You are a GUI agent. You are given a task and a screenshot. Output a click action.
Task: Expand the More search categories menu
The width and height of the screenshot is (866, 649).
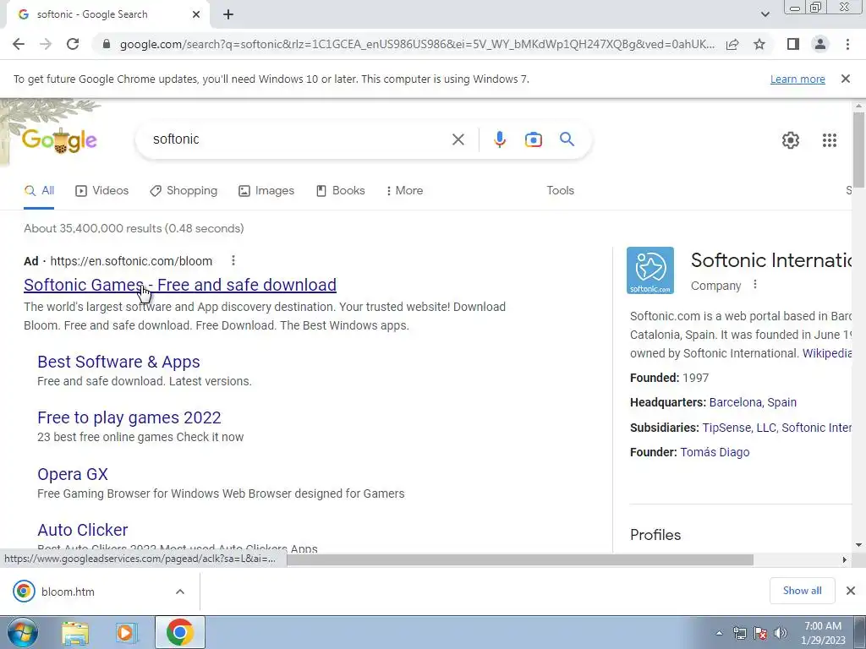coord(404,191)
